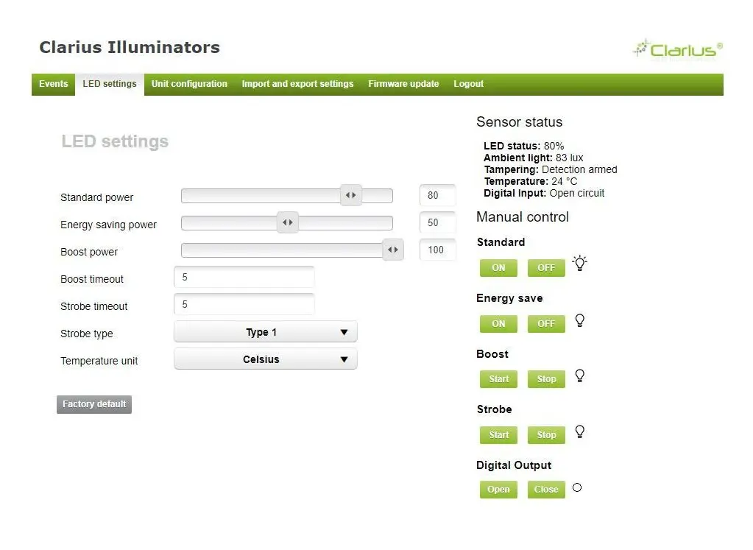This screenshot has width=753, height=550.
Task: Stop the Strobe mode
Action: pos(546,435)
